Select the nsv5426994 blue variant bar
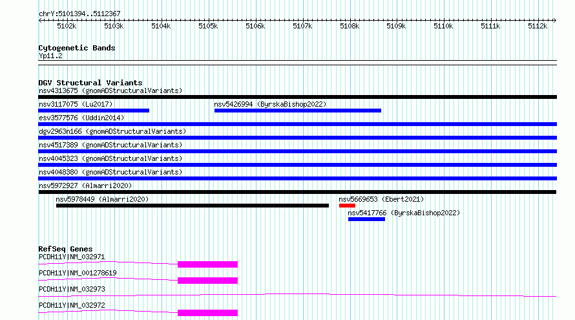The height and width of the screenshot is (320, 575). pos(298,111)
